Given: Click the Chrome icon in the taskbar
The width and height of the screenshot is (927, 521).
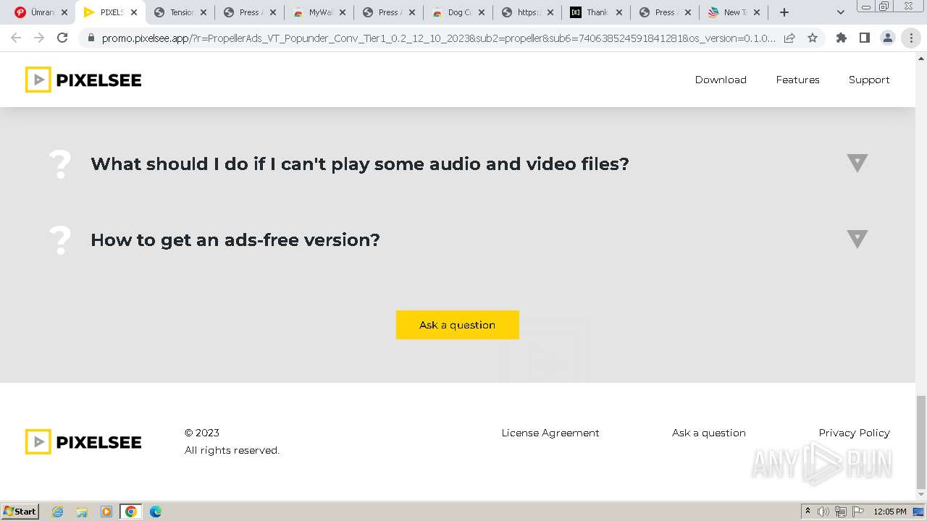Looking at the screenshot, I should pyautogui.click(x=131, y=512).
